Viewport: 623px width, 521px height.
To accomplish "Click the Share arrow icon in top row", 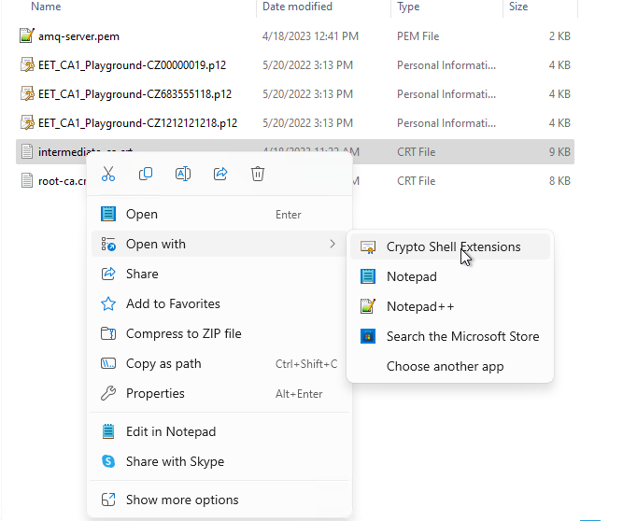I will [x=221, y=174].
